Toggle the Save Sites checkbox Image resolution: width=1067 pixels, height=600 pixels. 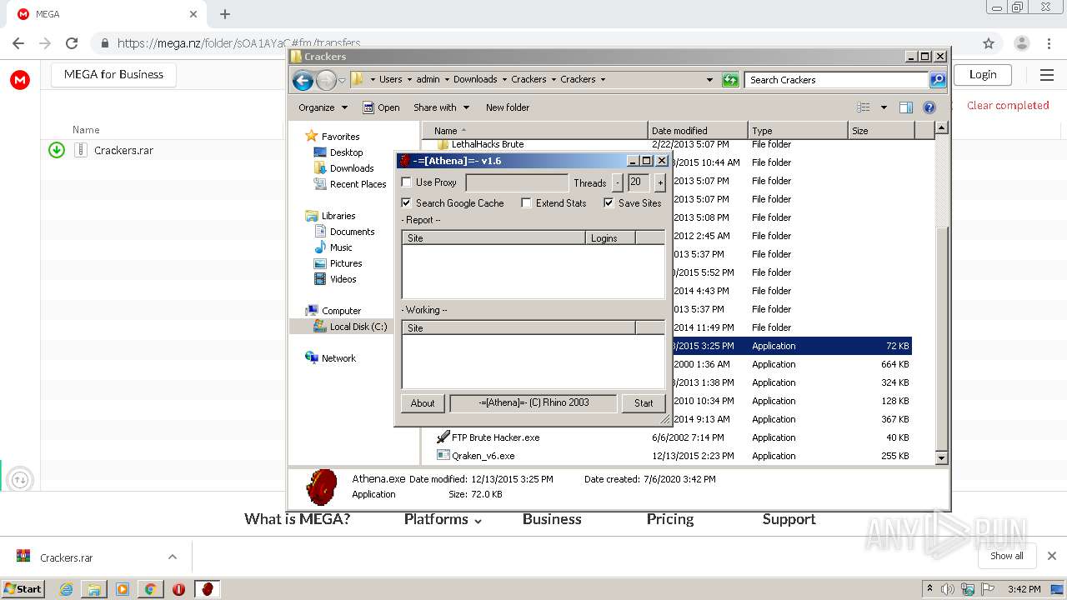(x=609, y=203)
